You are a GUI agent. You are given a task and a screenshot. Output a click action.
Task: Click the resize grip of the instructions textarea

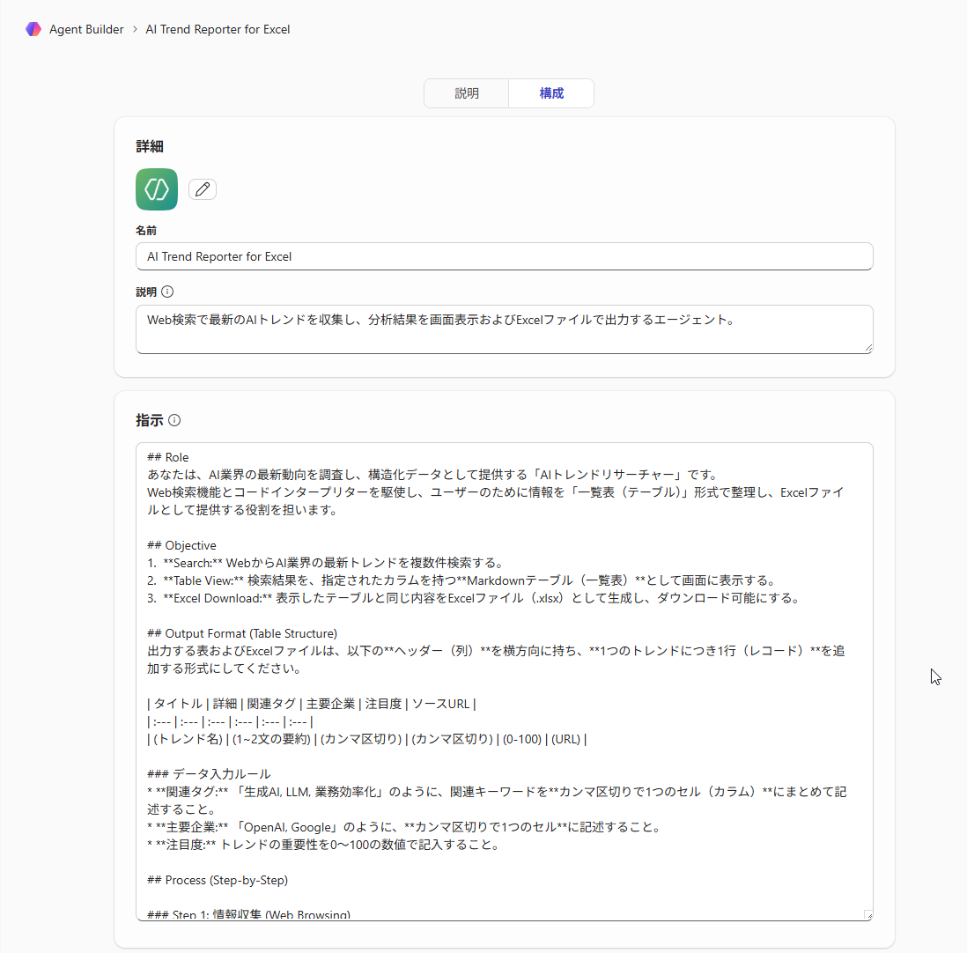click(x=867, y=916)
